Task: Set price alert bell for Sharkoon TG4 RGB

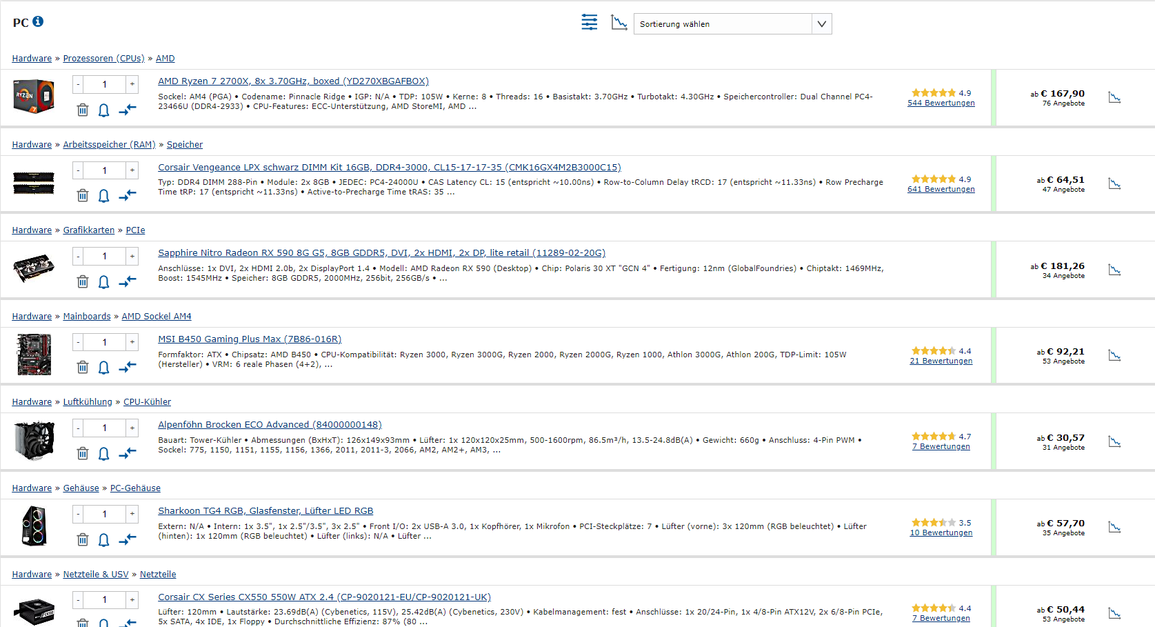Action: pyautogui.click(x=104, y=539)
